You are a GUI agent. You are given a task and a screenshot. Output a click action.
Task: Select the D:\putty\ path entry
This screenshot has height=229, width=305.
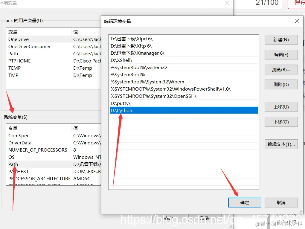coord(184,103)
